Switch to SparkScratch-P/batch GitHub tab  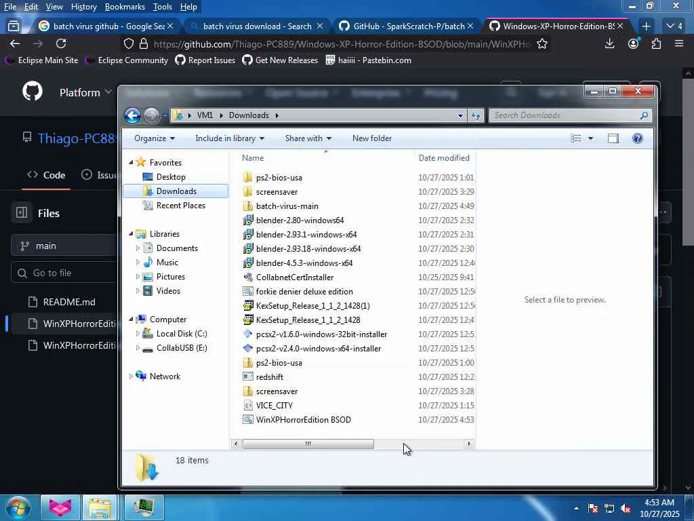click(406, 26)
